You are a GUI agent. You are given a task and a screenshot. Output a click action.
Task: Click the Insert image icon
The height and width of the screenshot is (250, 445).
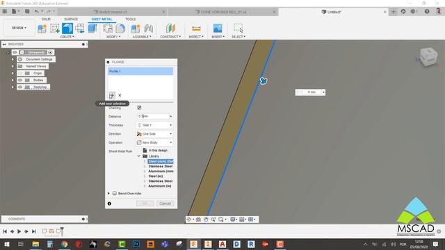click(218, 28)
